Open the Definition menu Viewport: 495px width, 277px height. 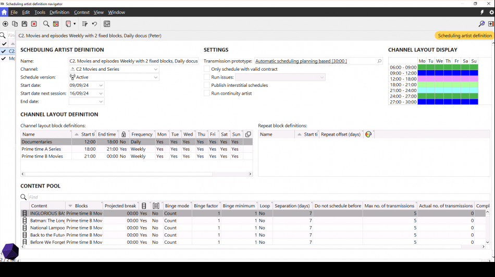pos(59,12)
